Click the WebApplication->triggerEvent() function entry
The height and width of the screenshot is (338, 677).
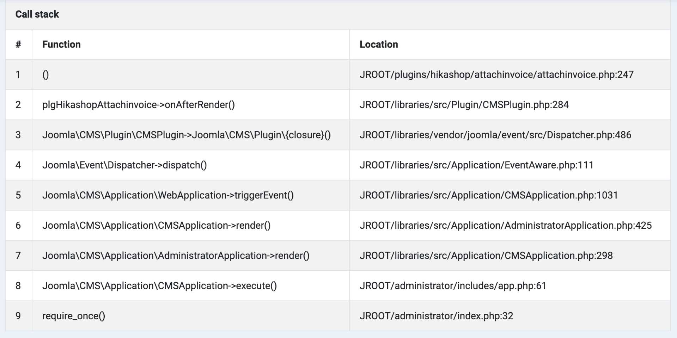click(168, 195)
